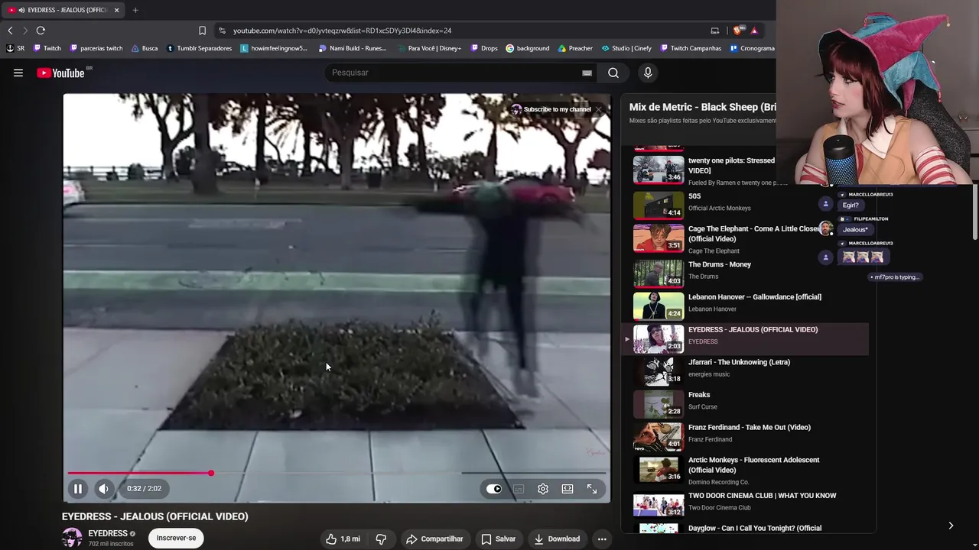Screen dimensions: 979x550
Task: Open the Preacher bookmark
Action: pyautogui.click(x=575, y=48)
